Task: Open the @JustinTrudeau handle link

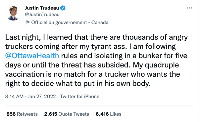Action: pyautogui.click(x=42, y=15)
